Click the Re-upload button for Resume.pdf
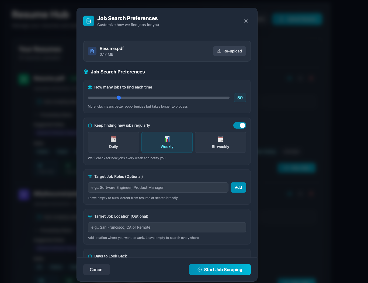The height and width of the screenshot is (283, 368). click(229, 51)
